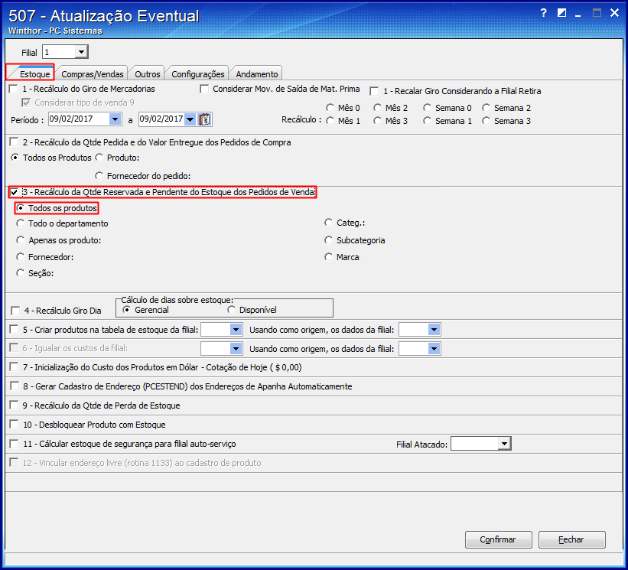Expand origin filial dropdown for option 6
Screen dimensions: 628x570
pos(434,348)
